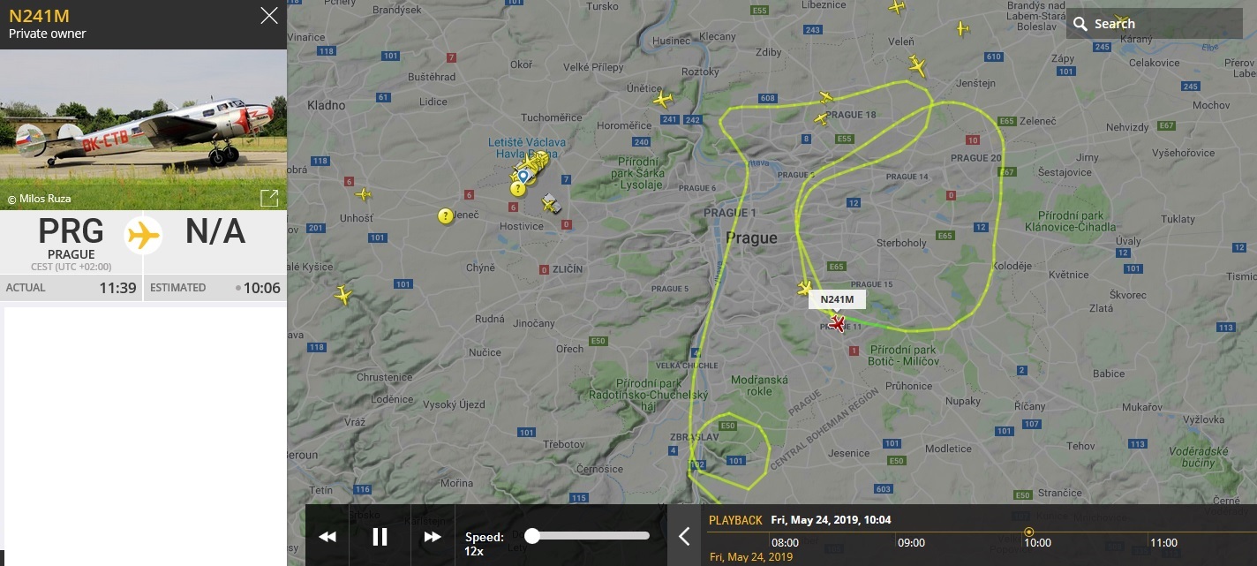1257x566 pixels.
Task: Click the N241M flight label on map
Action: click(x=837, y=299)
